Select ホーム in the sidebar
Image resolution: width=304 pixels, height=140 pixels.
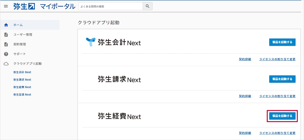pyautogui.click(x=18, y=25)
